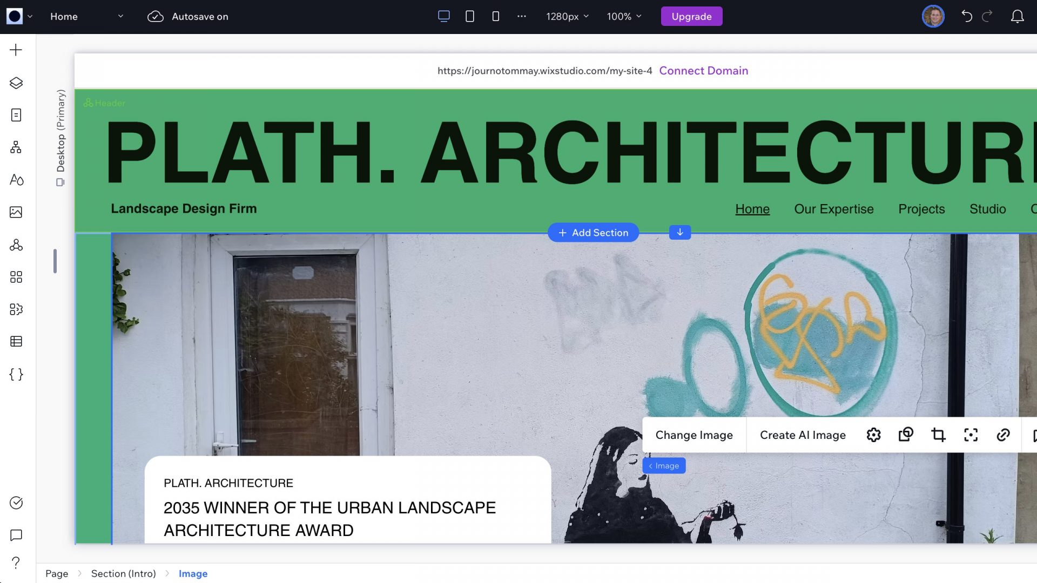Open the Add Elements plus panel

[16, 50]
